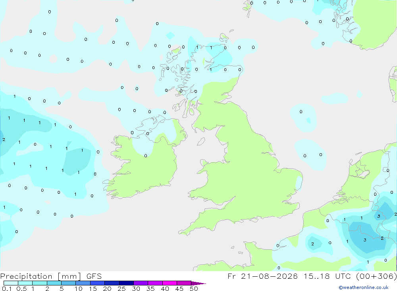Screen dimensions: 397x291
Task: Click the '0.1' legend scale label
Action: pos(7,289)
